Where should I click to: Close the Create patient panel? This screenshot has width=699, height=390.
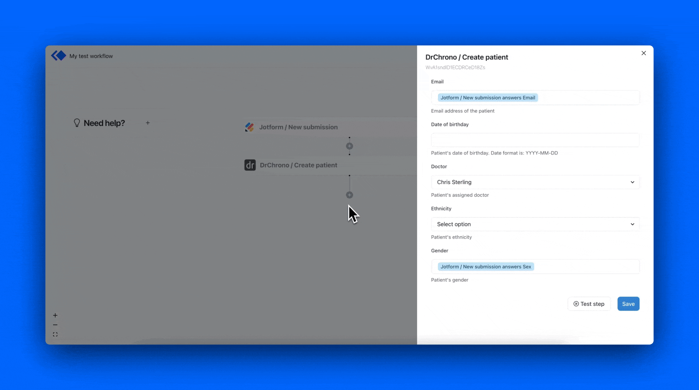pos(644,53)
